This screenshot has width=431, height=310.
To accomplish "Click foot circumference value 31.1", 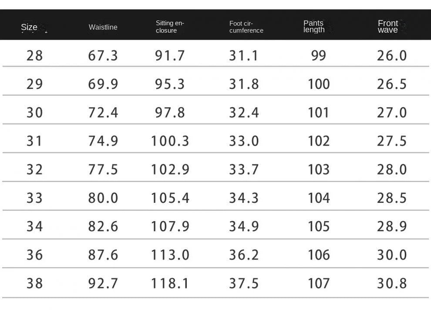I will [x=244, y=56].
